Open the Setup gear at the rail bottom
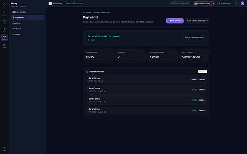Viewport: 247px width, 154px height. (x=5, y=149)
